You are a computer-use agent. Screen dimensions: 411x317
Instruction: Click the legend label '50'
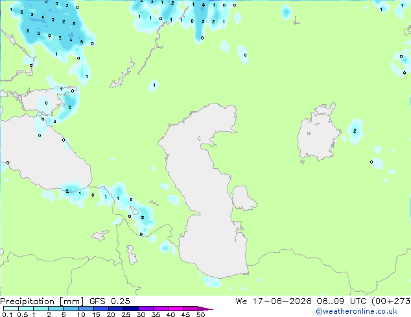(x=200, y=314)
